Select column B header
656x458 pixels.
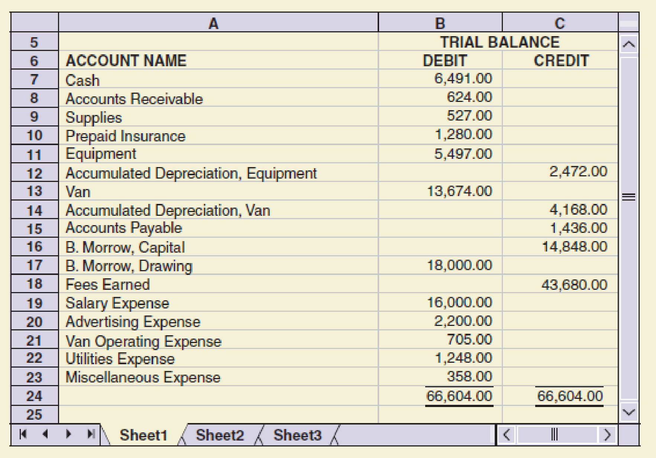[440, 22]
